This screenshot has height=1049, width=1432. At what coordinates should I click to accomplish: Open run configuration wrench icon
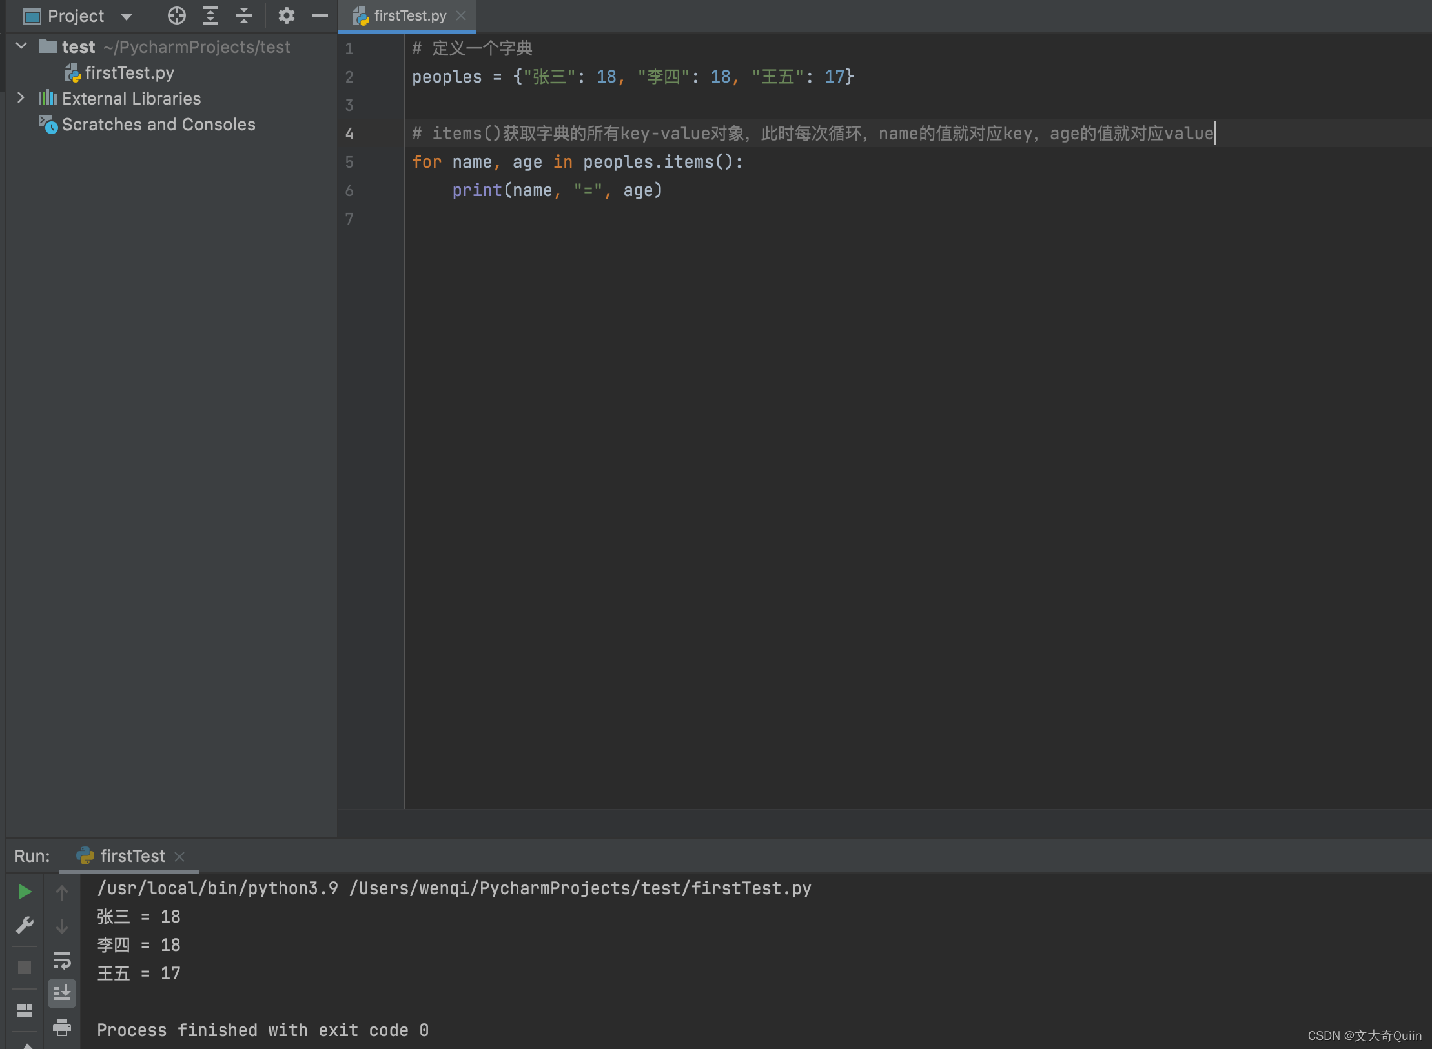coord(25,926)
